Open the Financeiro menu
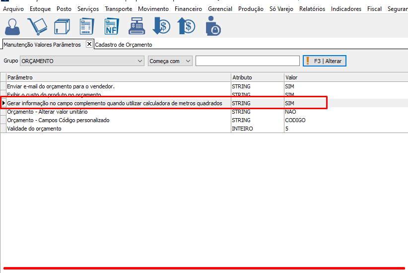 pyautogui.click(x=188, y=9)
